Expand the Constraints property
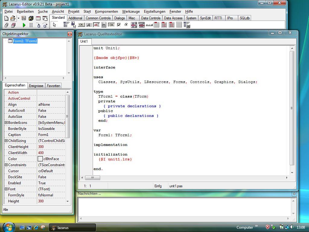Image resolution: width=309 pixels, height=232 pixels. [6, 165]
